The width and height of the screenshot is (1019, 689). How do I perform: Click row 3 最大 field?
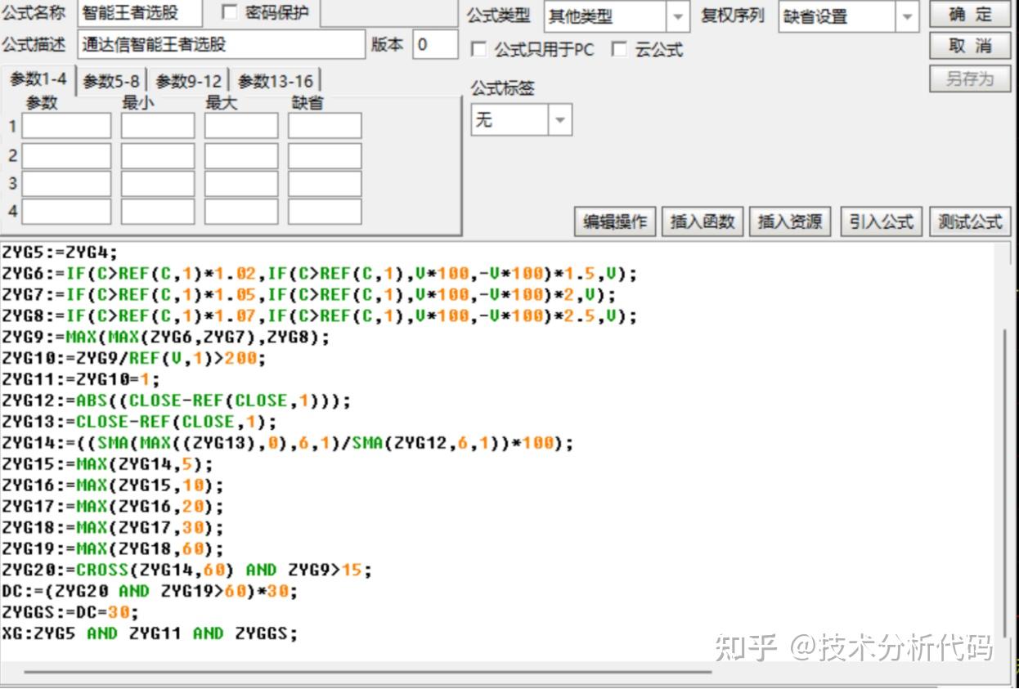241,184
